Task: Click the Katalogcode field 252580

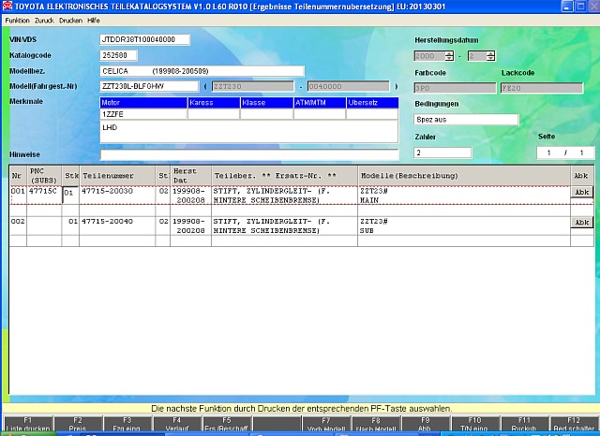Action: point(119,55)
